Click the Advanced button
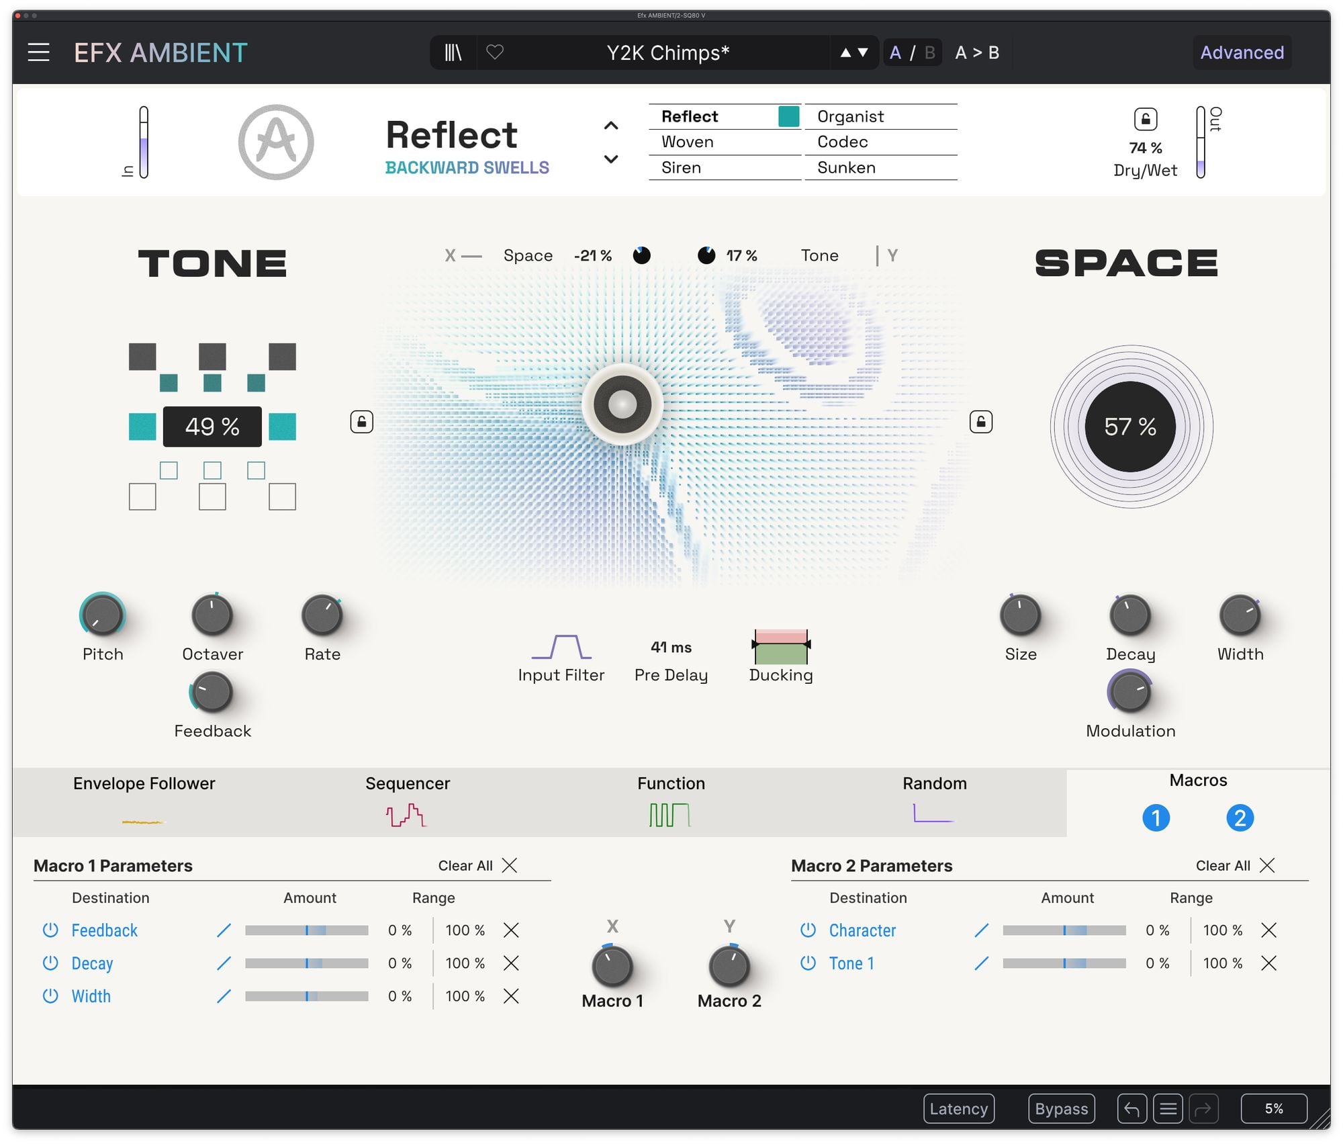The height and width of the screenshot is (1144, 1343). pos(1242,52)
